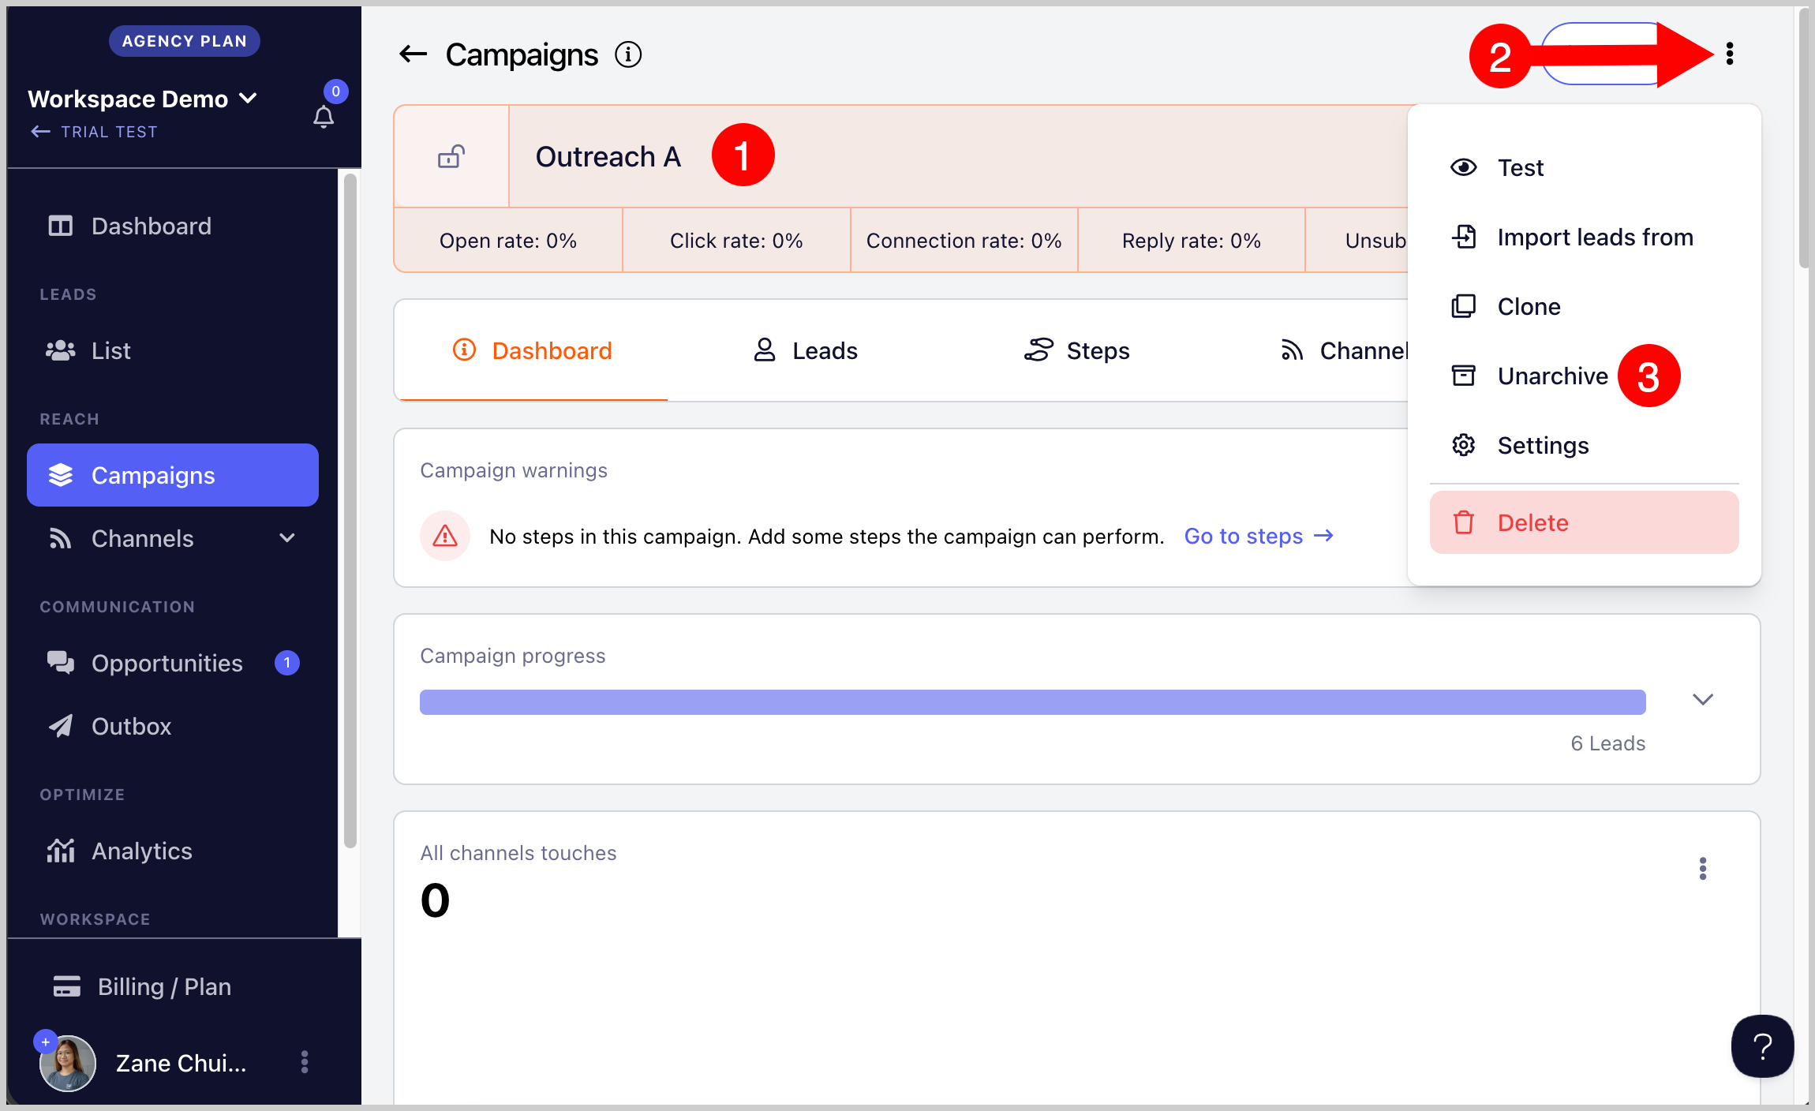Click the campaign unlock padlock icon
Screen dimensions: 1815x1111
[x=451, y=156]
